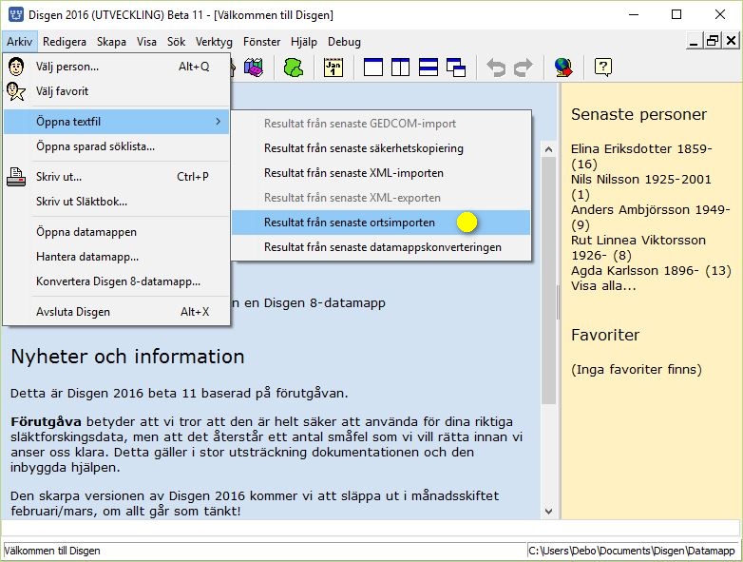Click the Disgen app icon in title bar
743x562 pixels.
[15, 14]
